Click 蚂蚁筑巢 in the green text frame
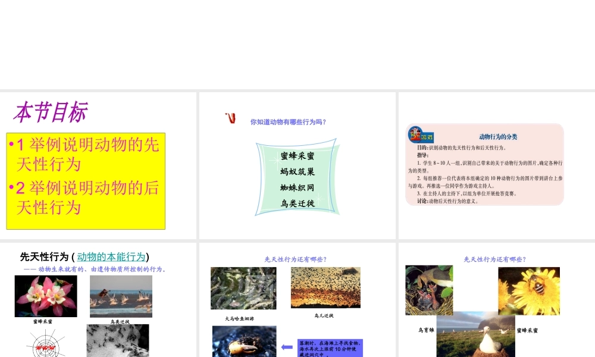 coord(297,172)
